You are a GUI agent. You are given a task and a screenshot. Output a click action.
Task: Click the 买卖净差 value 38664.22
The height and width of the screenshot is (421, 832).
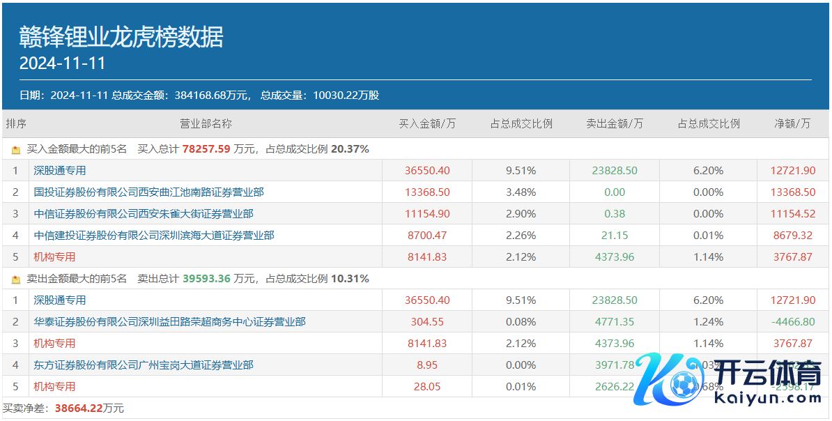click(x=79, y=408)
